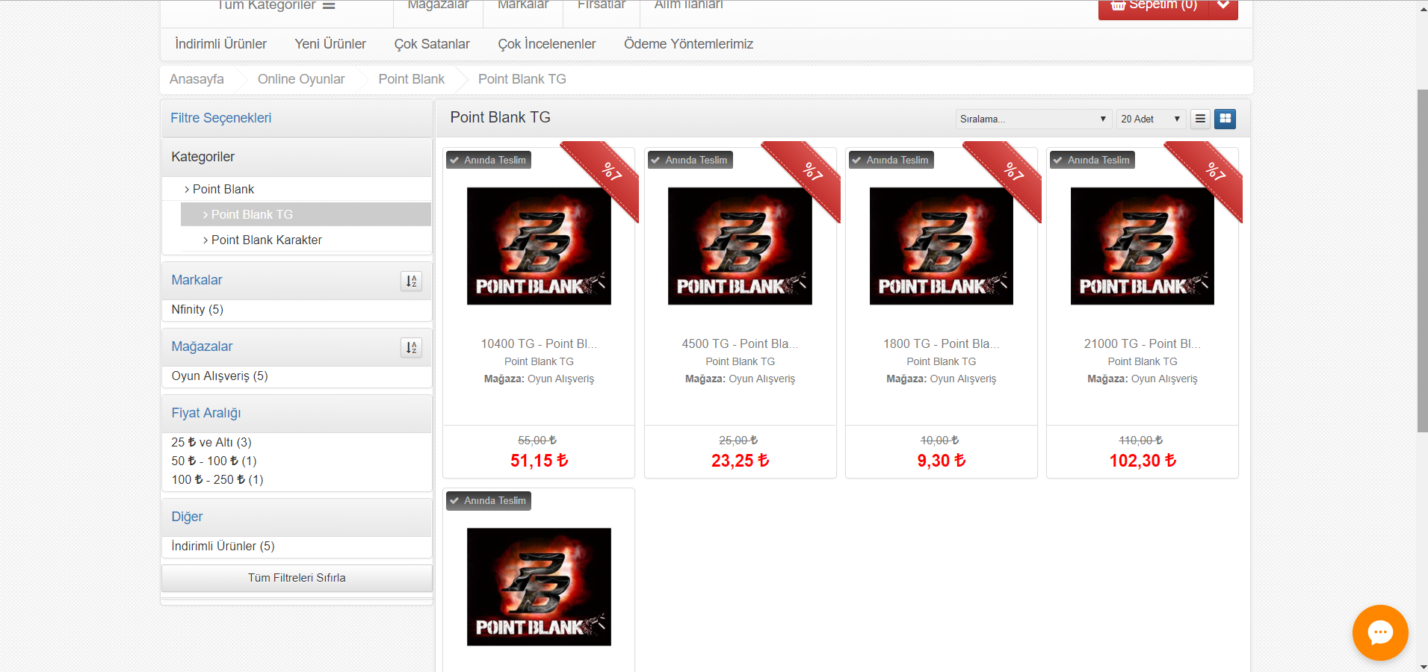Switch to list view layout
The width and height of the screenshot is (1428, 672).
1200,119
